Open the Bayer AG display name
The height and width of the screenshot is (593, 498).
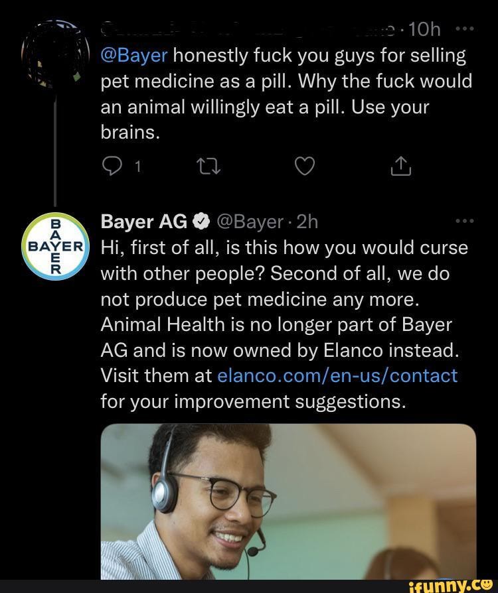143,222
